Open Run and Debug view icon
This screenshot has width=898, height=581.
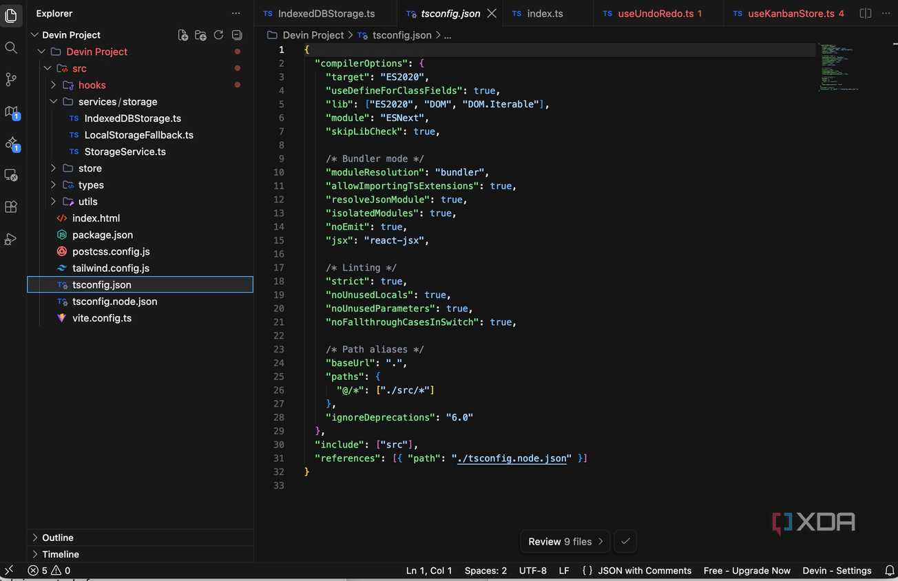[11, 240]
